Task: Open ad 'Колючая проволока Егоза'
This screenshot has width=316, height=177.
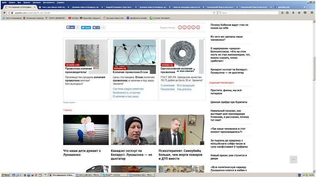Action: [x=130, y=72]
